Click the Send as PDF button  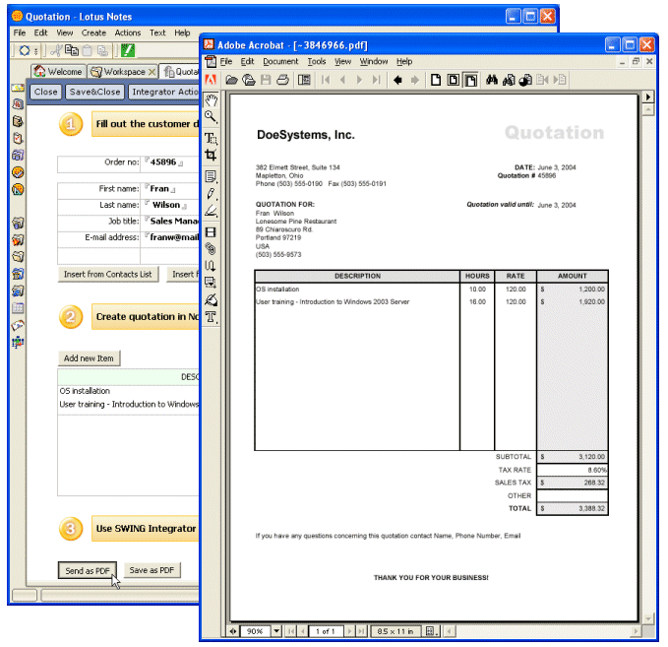click(88, 570)
